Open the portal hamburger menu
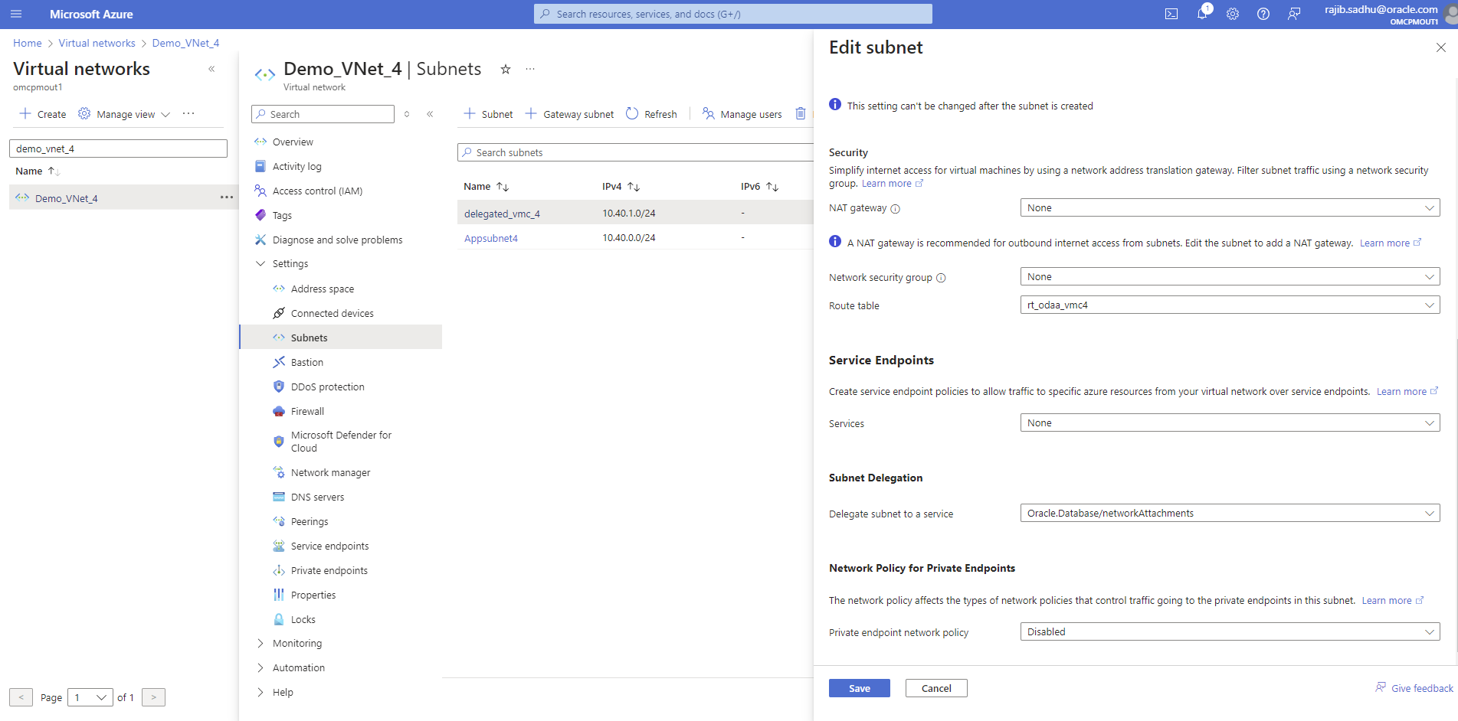 pos(15,13)
